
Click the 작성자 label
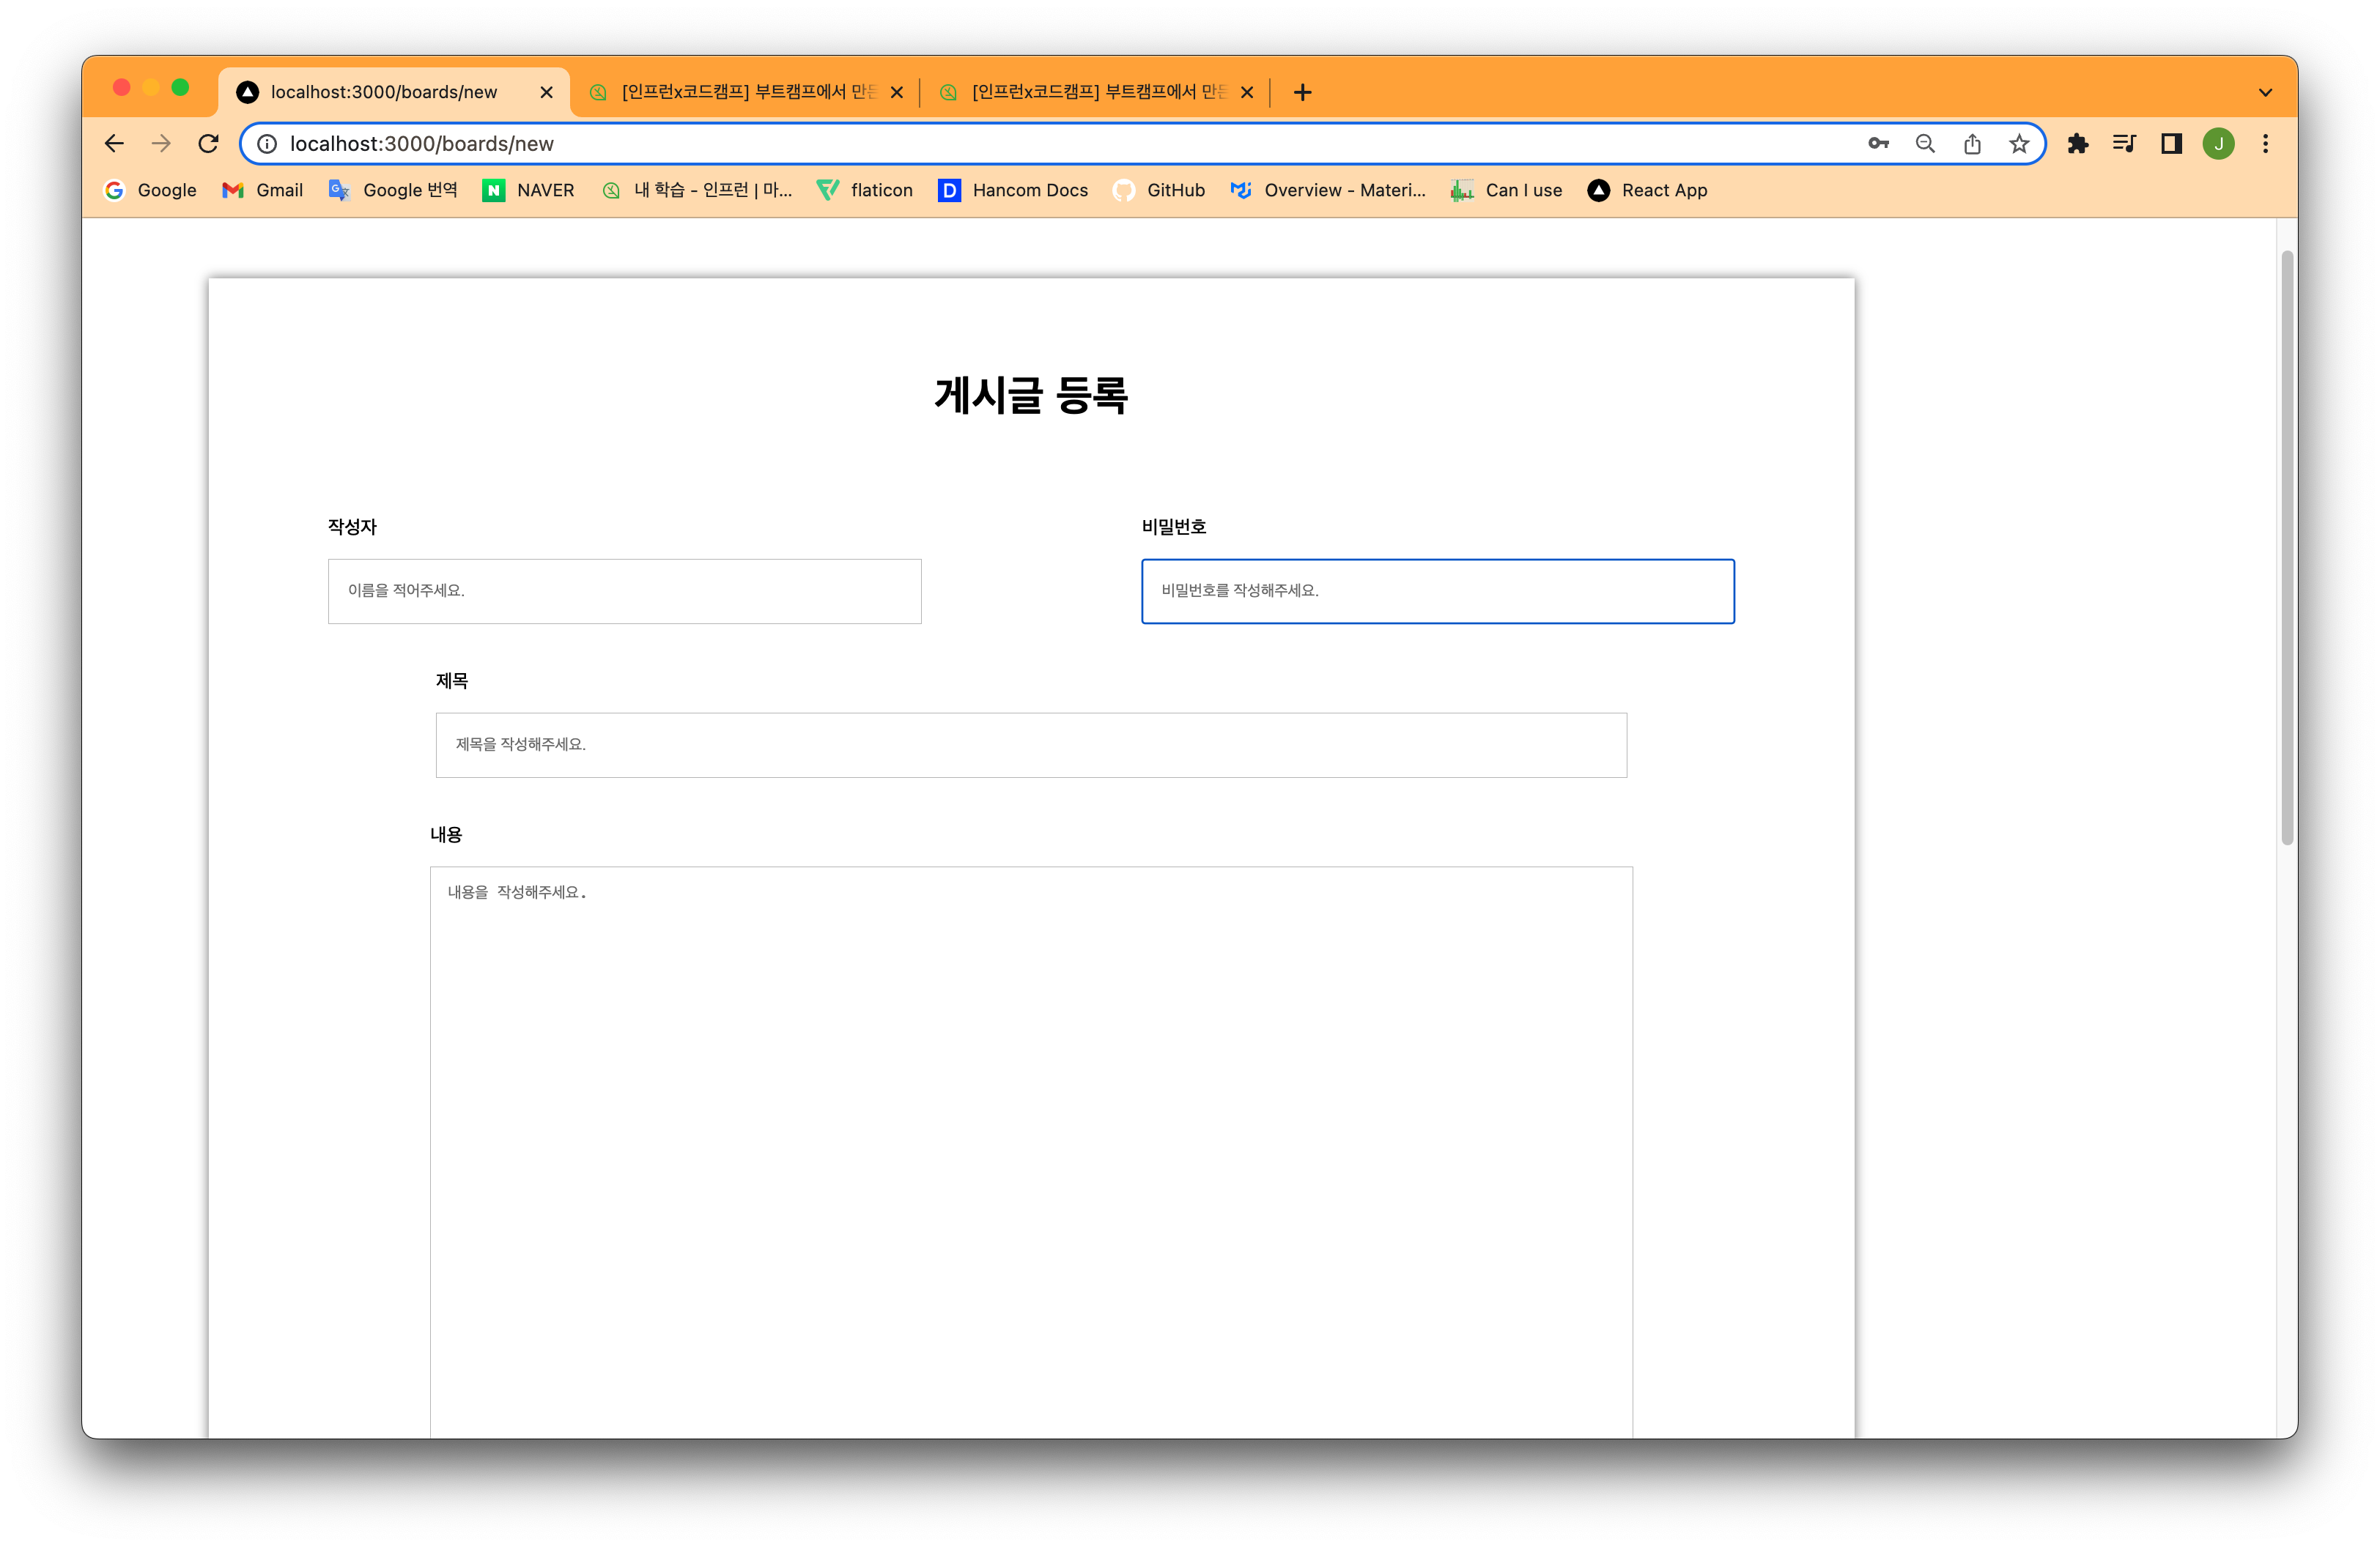click(352, 527)
